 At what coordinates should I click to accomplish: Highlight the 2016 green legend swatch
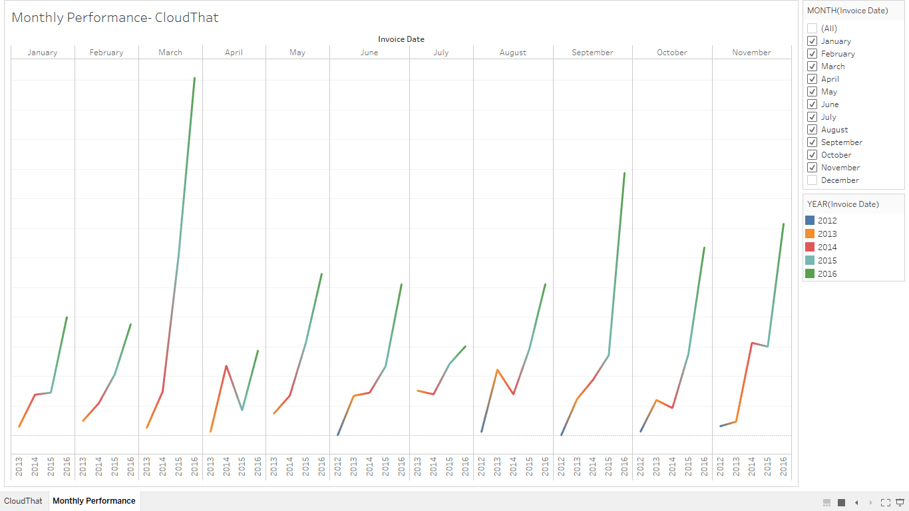point(810,273)
